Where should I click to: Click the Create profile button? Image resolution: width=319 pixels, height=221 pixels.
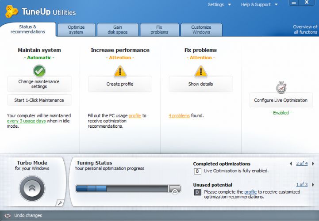coord(120,84)
